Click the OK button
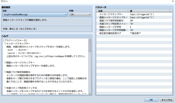 (x=151, y=100)
